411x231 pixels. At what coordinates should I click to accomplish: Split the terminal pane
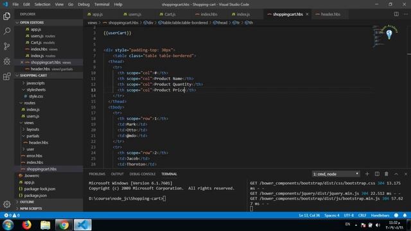tap(377, 174)
